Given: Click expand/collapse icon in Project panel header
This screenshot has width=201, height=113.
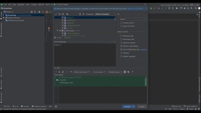Looking at the screenshot, I should pyautogui.click(x=35, y=12).
